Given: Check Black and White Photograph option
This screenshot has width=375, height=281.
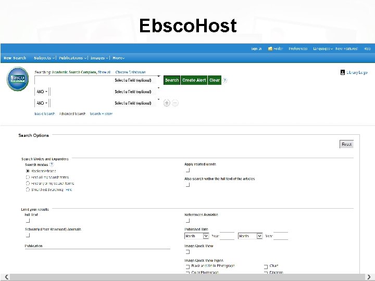Looking at the screenshot, I should 187,266.
